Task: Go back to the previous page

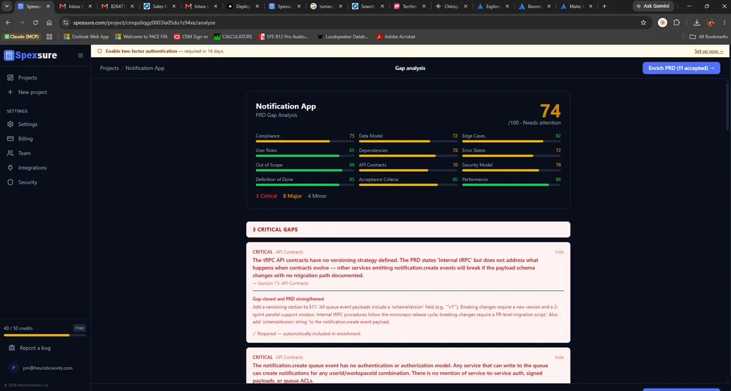Action: click(7, 22)
